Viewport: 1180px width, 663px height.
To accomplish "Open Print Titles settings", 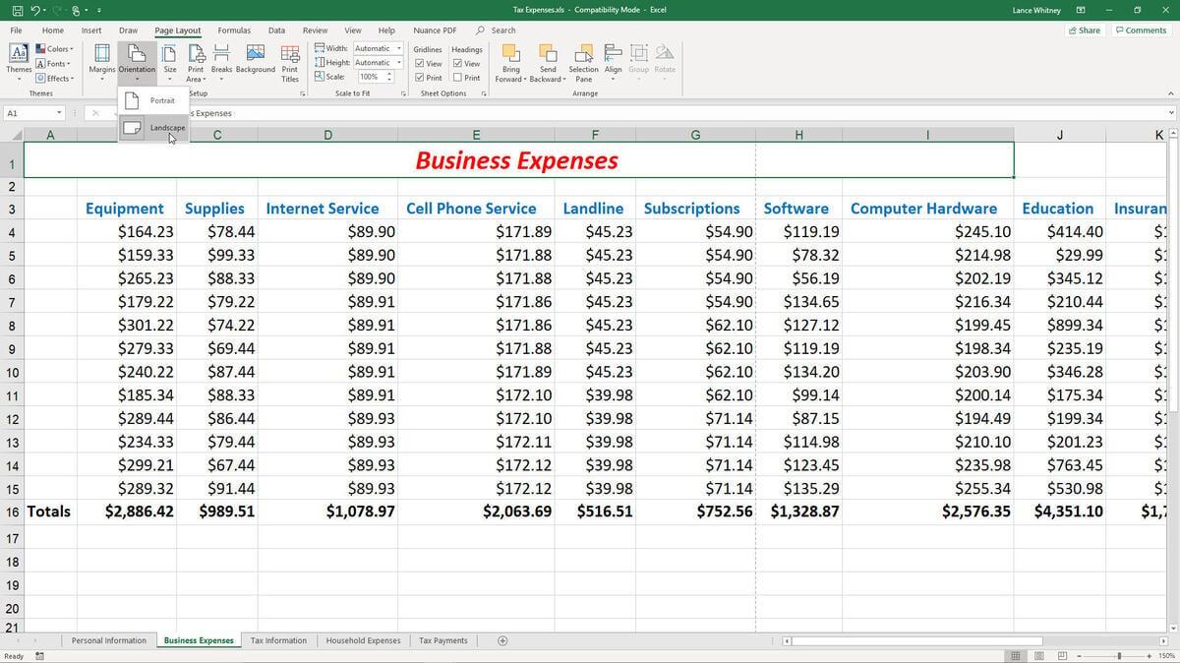I will [x=289, y=59].
